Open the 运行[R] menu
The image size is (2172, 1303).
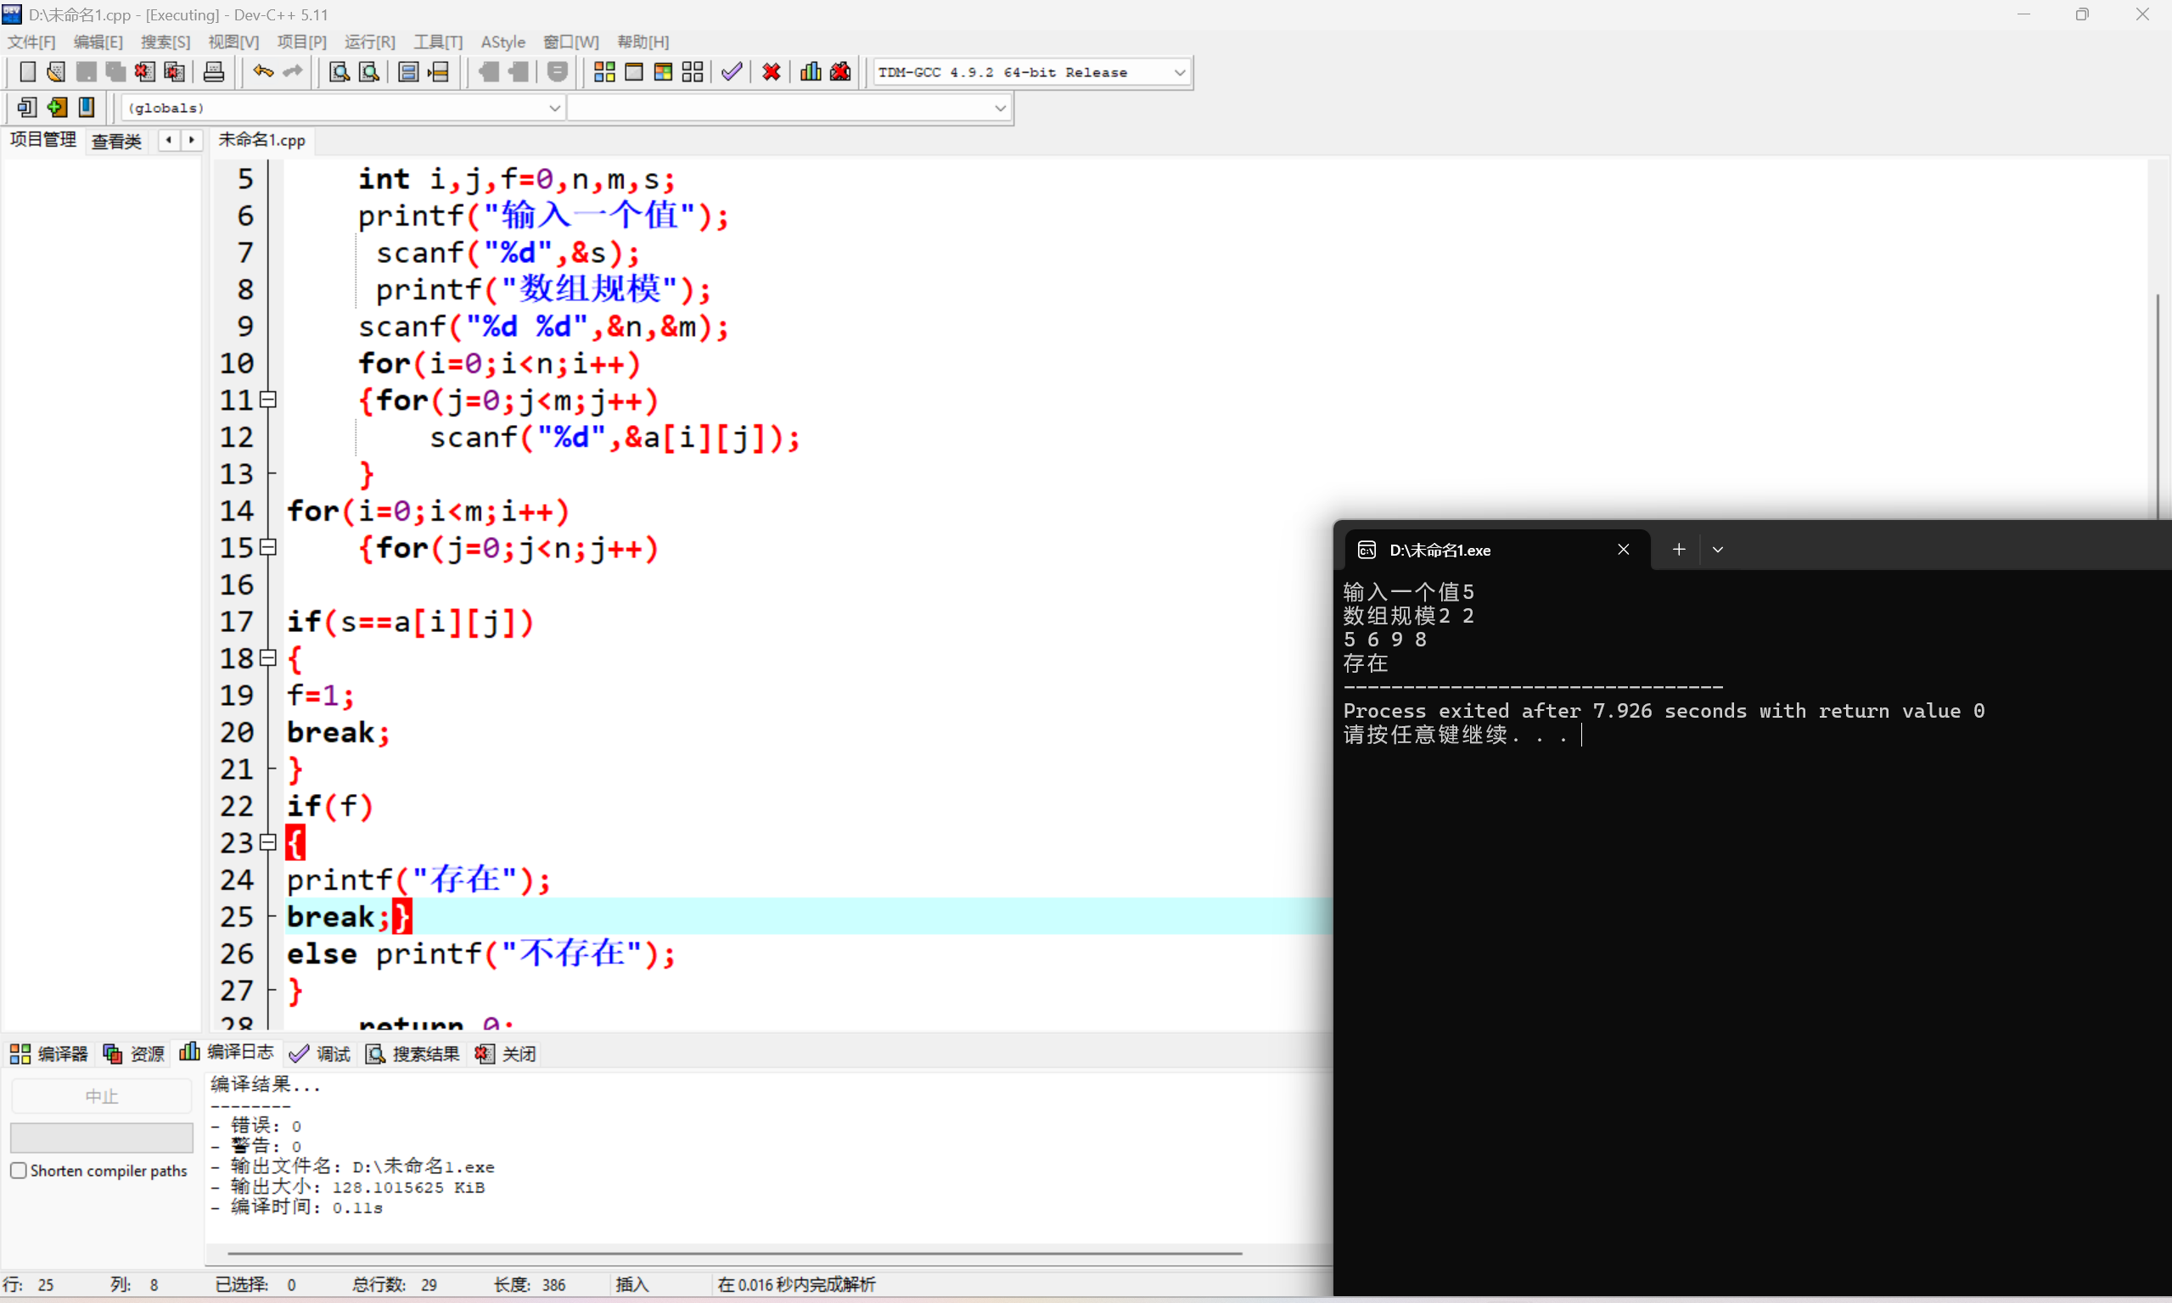(x=369, y=42)
